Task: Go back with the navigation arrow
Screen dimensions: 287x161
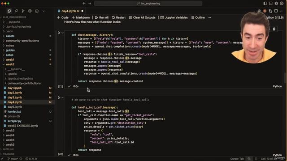Action: pyautogui.click(x=84, y=4)
